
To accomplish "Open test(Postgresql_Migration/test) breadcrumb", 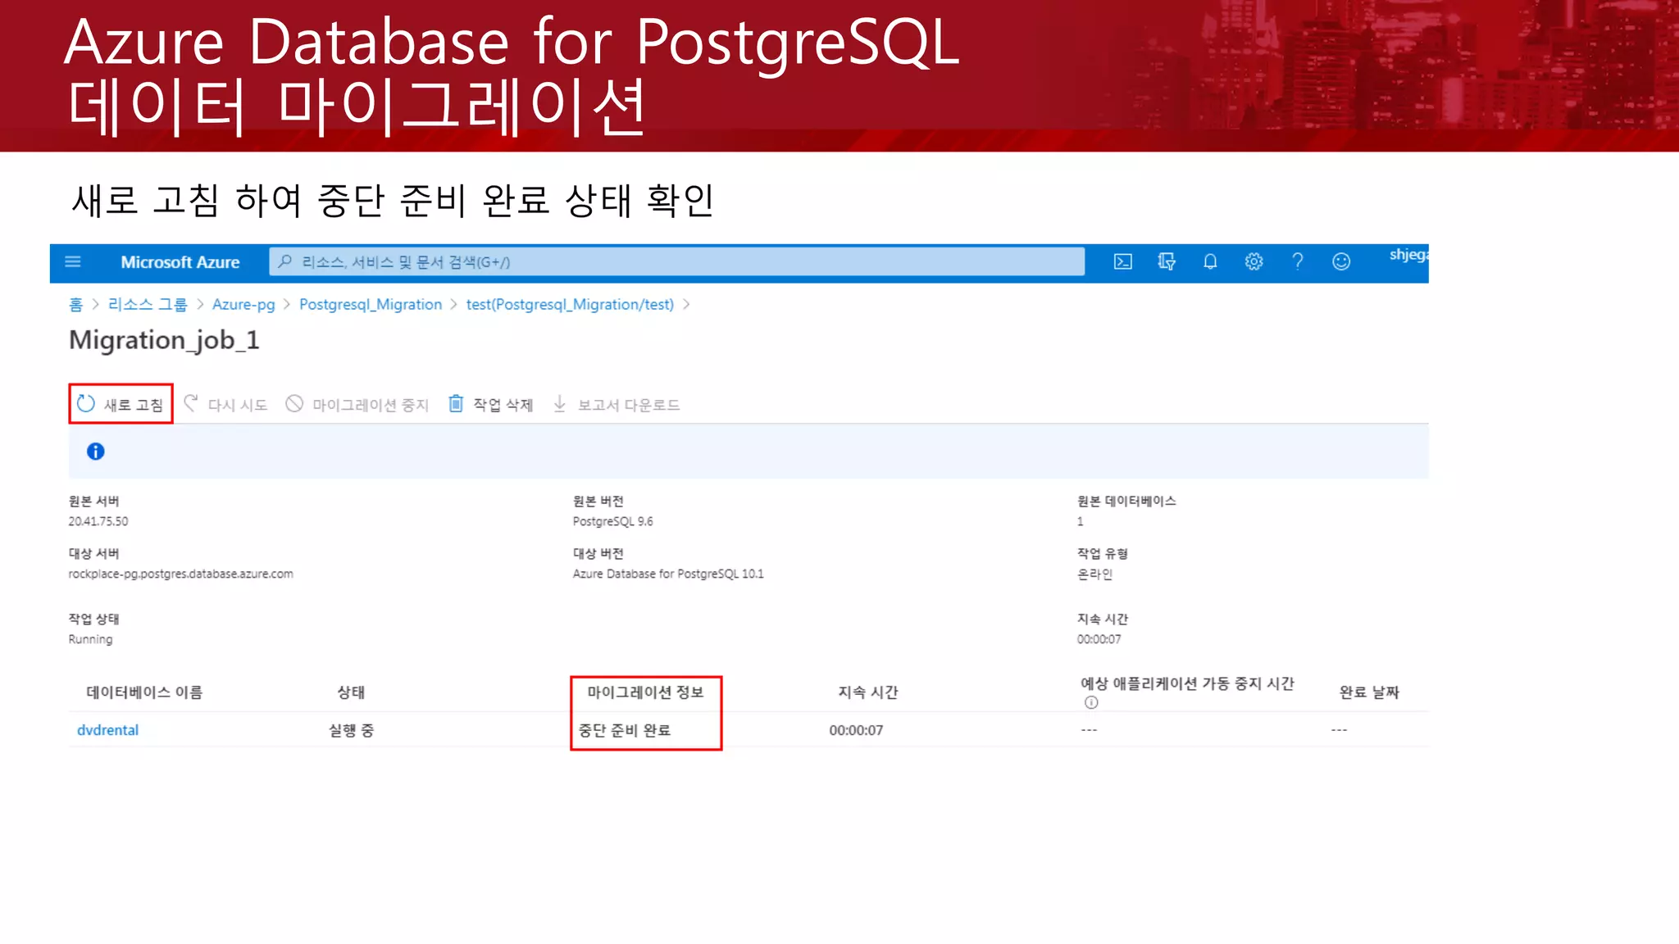I will pyautogui.click(x=570, y=305).
